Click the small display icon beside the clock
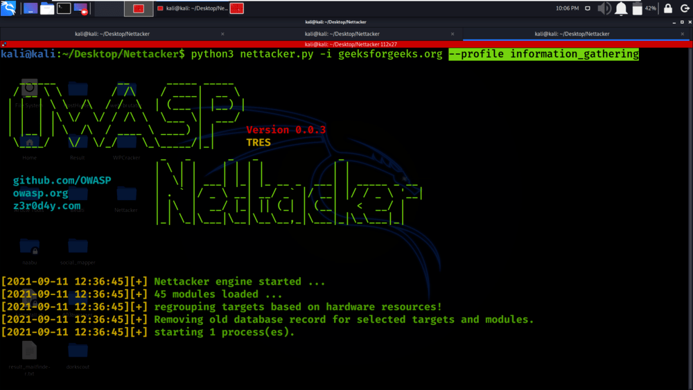Viewport: 693px width, 390px height. click(x=588, y=8)
